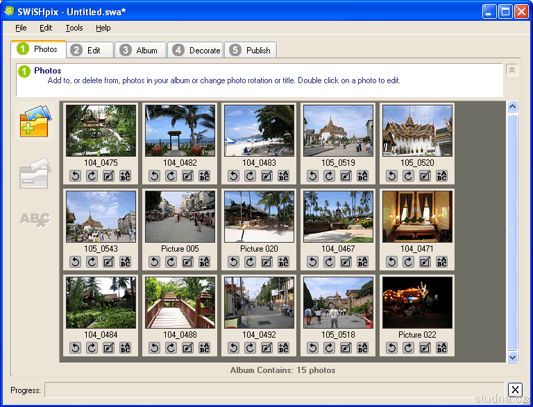Select the 105_0543 photo thumbnail
533x407 pixels.
pos(101,216)
